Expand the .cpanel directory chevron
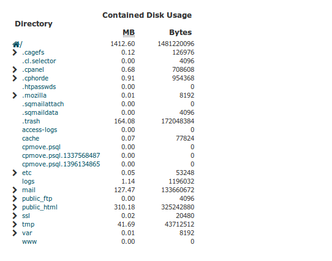This screenshot has height=261, width=332. click(15, 69)
